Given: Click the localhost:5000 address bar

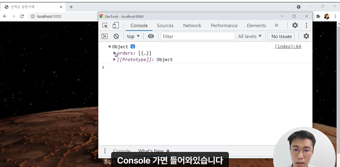Looking at the screenshot, I should [49, 16].
